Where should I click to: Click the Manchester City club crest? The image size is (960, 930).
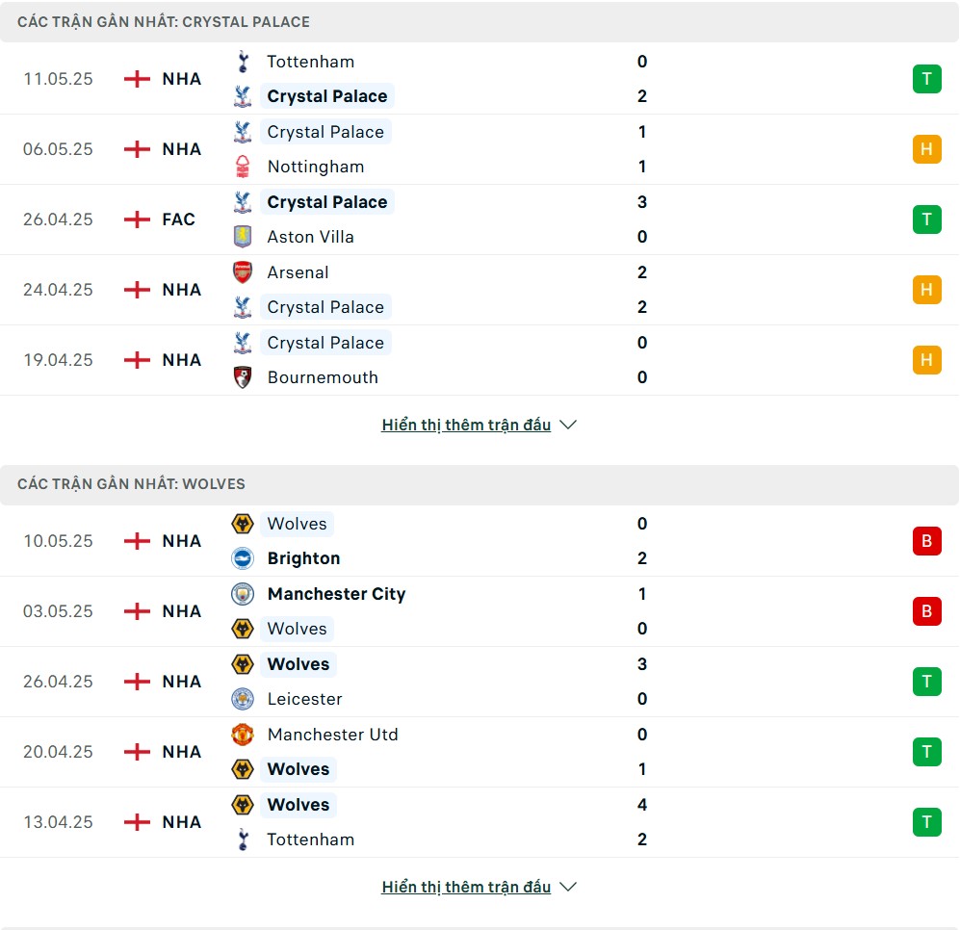tap(243, 594)
